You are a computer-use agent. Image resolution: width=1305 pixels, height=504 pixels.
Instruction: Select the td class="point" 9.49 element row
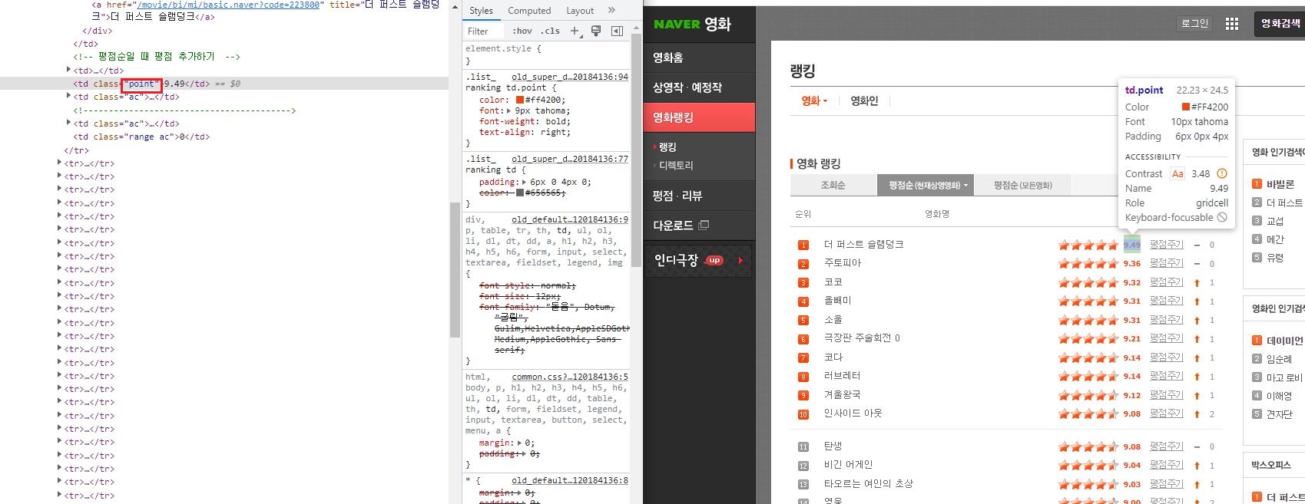(224, 84)
